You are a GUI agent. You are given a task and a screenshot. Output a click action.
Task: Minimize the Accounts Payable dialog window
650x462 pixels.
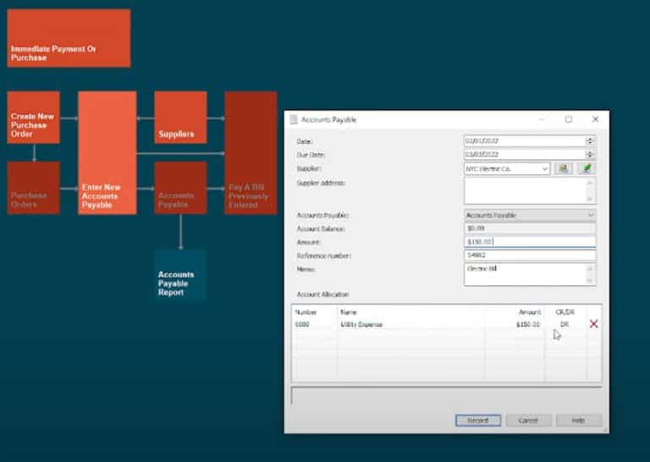tap(542, 120)
